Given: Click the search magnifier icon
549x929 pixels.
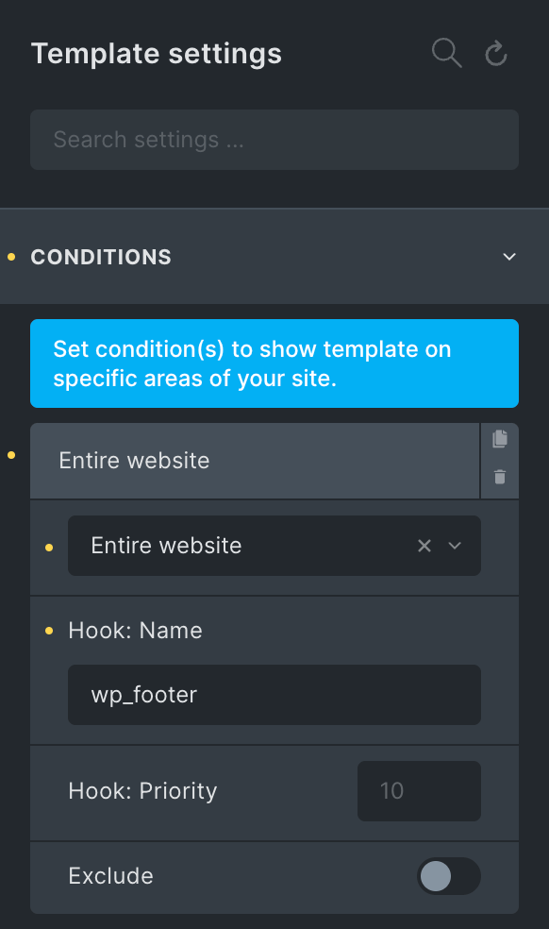Looking at the screenshot, I should pyautogui.click(x=446, y=53).
